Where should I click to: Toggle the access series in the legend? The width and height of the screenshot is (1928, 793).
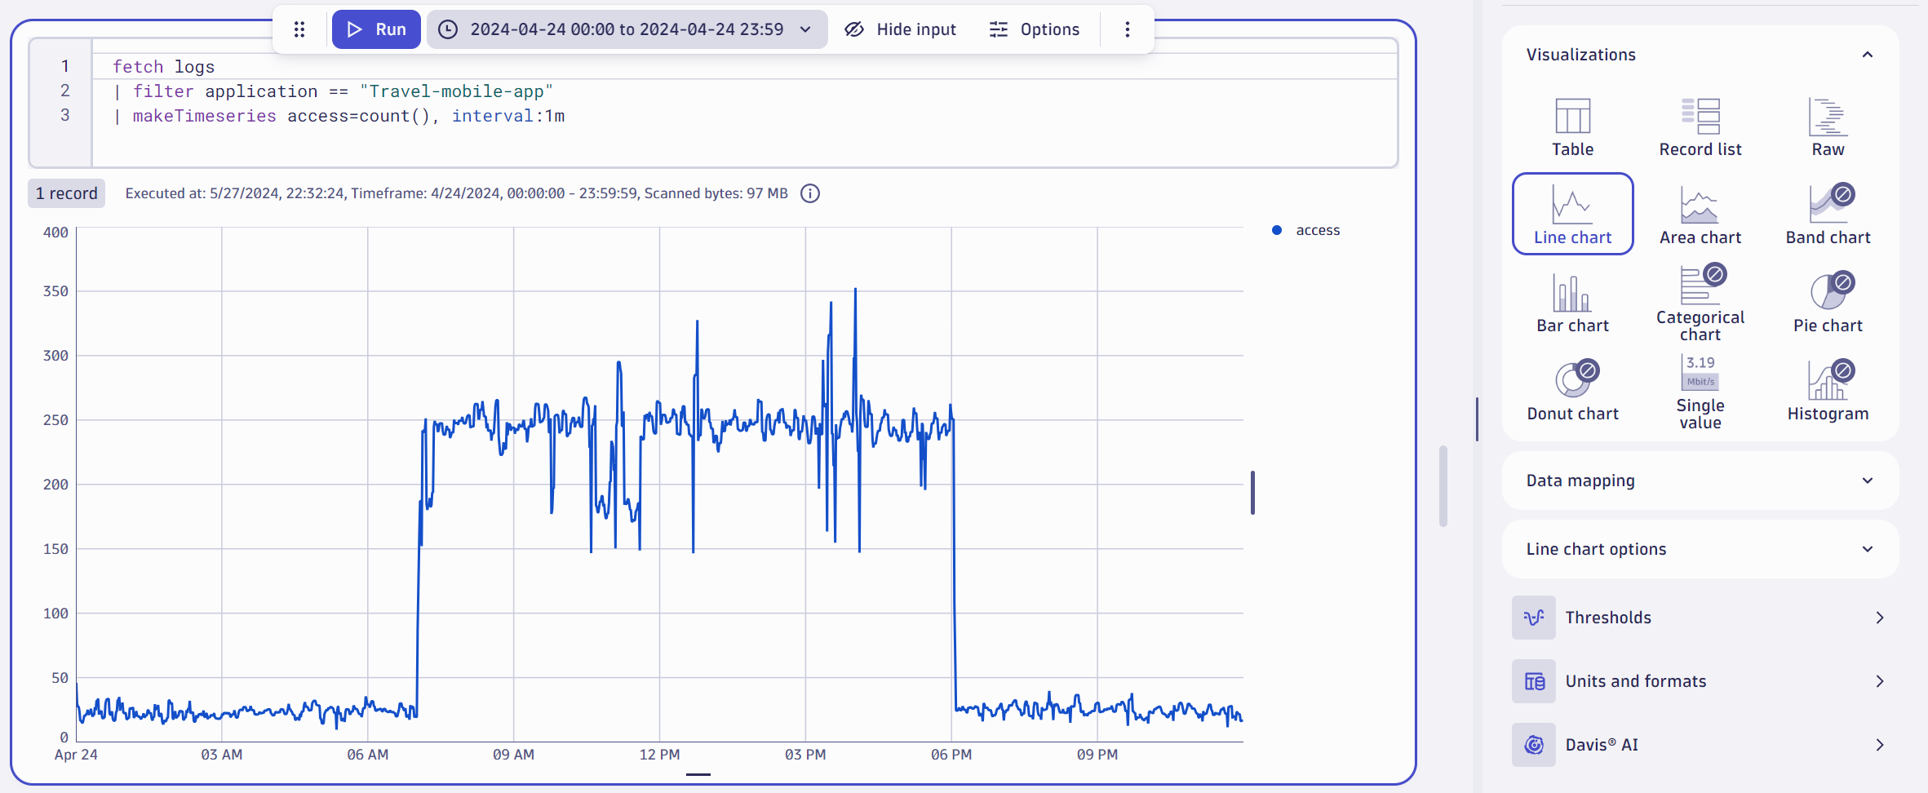coord(1304,229)
